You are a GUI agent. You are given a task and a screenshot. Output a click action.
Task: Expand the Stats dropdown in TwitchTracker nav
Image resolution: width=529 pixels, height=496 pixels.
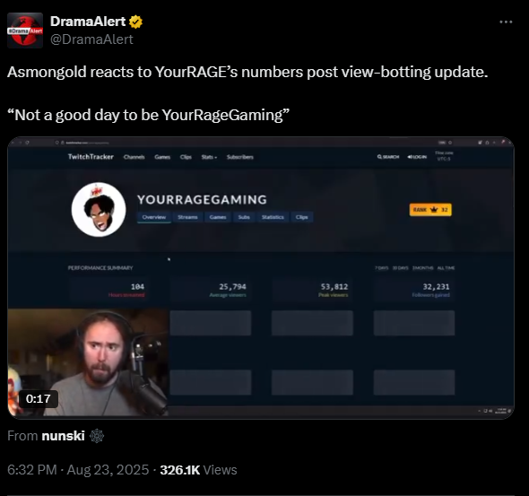[x=209, y=157]
